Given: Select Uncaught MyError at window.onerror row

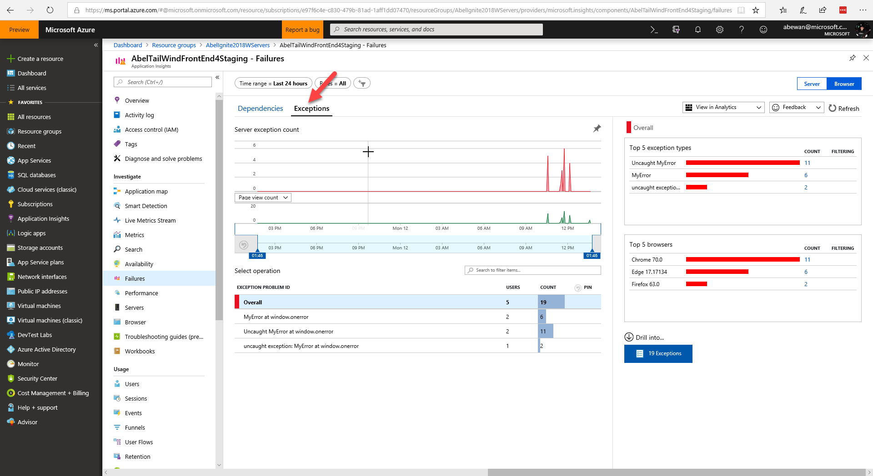Looking at the screenshot, I should (x=417, y=331).
